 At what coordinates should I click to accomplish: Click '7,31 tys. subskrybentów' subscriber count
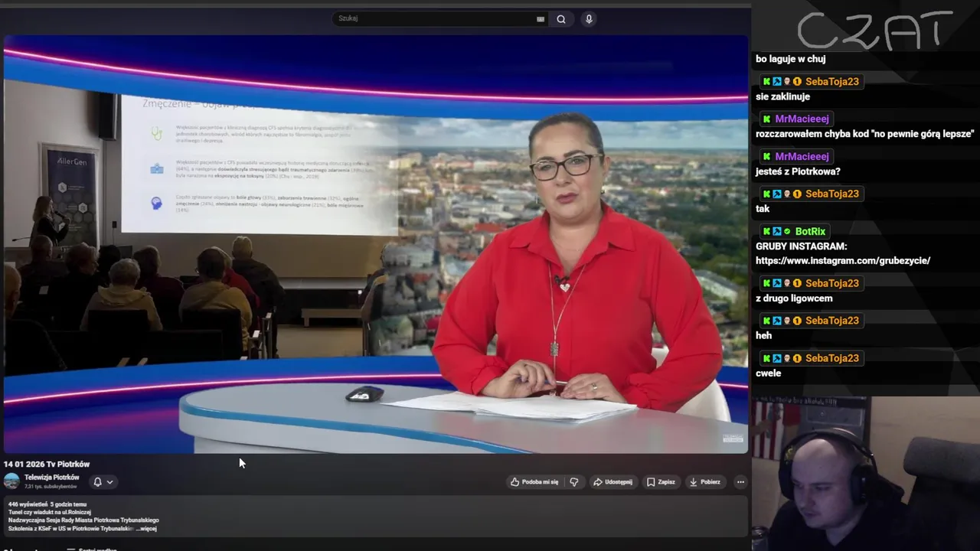pos(51,487)
